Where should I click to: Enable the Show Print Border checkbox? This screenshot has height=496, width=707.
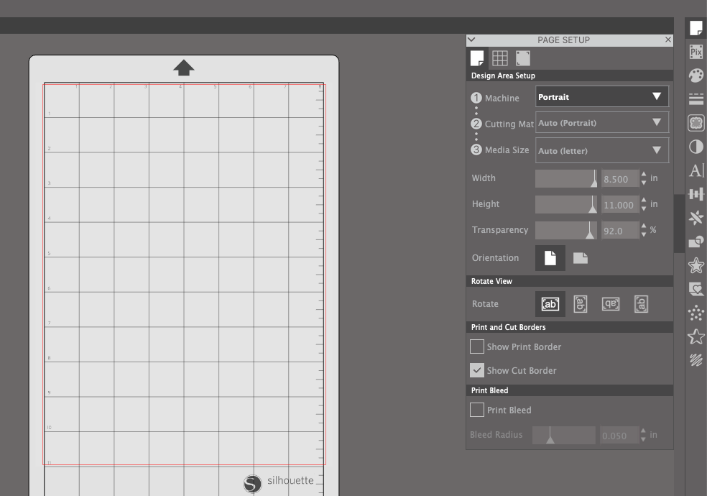pyautogui.click(x=476, y=346)
